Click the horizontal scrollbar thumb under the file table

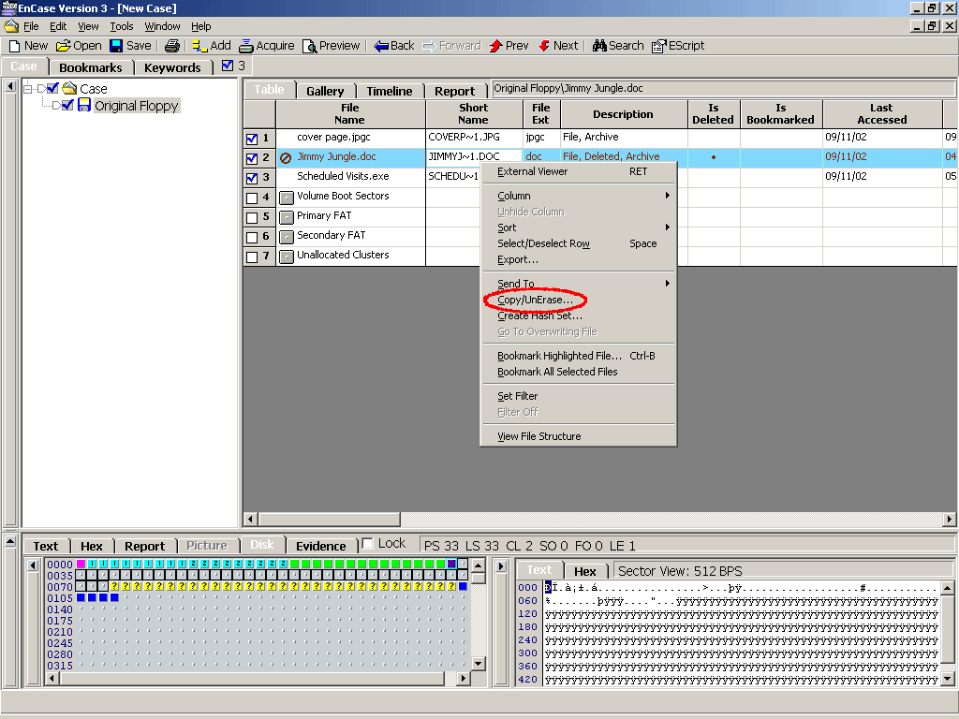(x=329, y=519)
